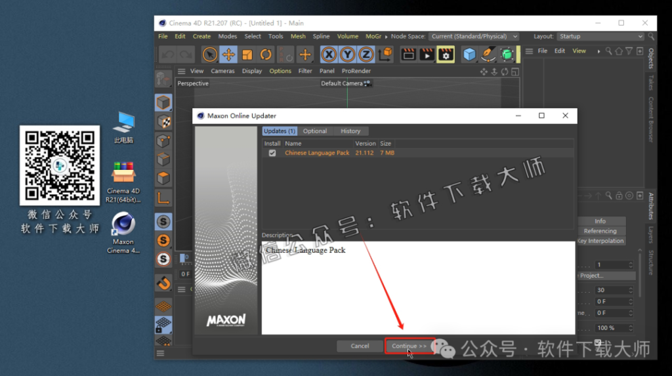Screen dimensions: 672x376
Task: Select the Texture mode checkered cube icon
Action: click(163, 122)
